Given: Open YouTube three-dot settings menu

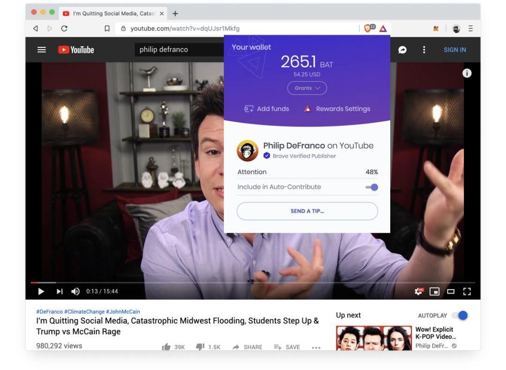Looking at the screenshot, I should pyautogui.click(x=424, y=50).
